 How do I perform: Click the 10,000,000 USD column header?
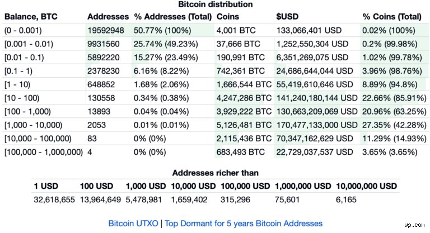(x=366, y=186)
